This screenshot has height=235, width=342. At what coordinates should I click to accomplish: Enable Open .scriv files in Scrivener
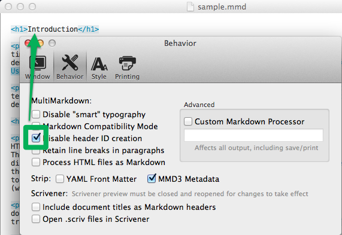point(36,219)
